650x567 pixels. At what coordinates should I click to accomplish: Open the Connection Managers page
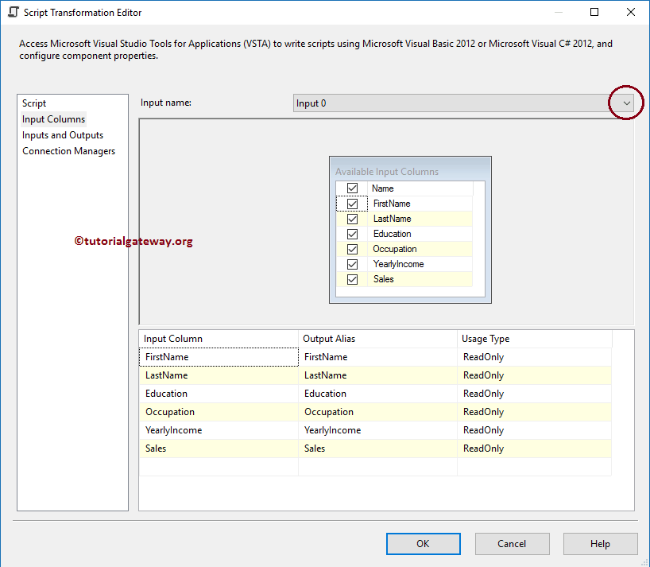pyautogui.click(x=68, y=150)
